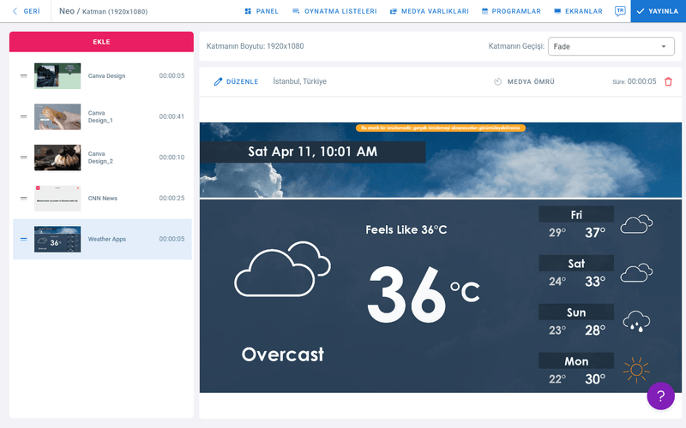This screenshot has height=428, width=686.
Task: Click the Ekranlar monitor icon
Action: (557, 11)
